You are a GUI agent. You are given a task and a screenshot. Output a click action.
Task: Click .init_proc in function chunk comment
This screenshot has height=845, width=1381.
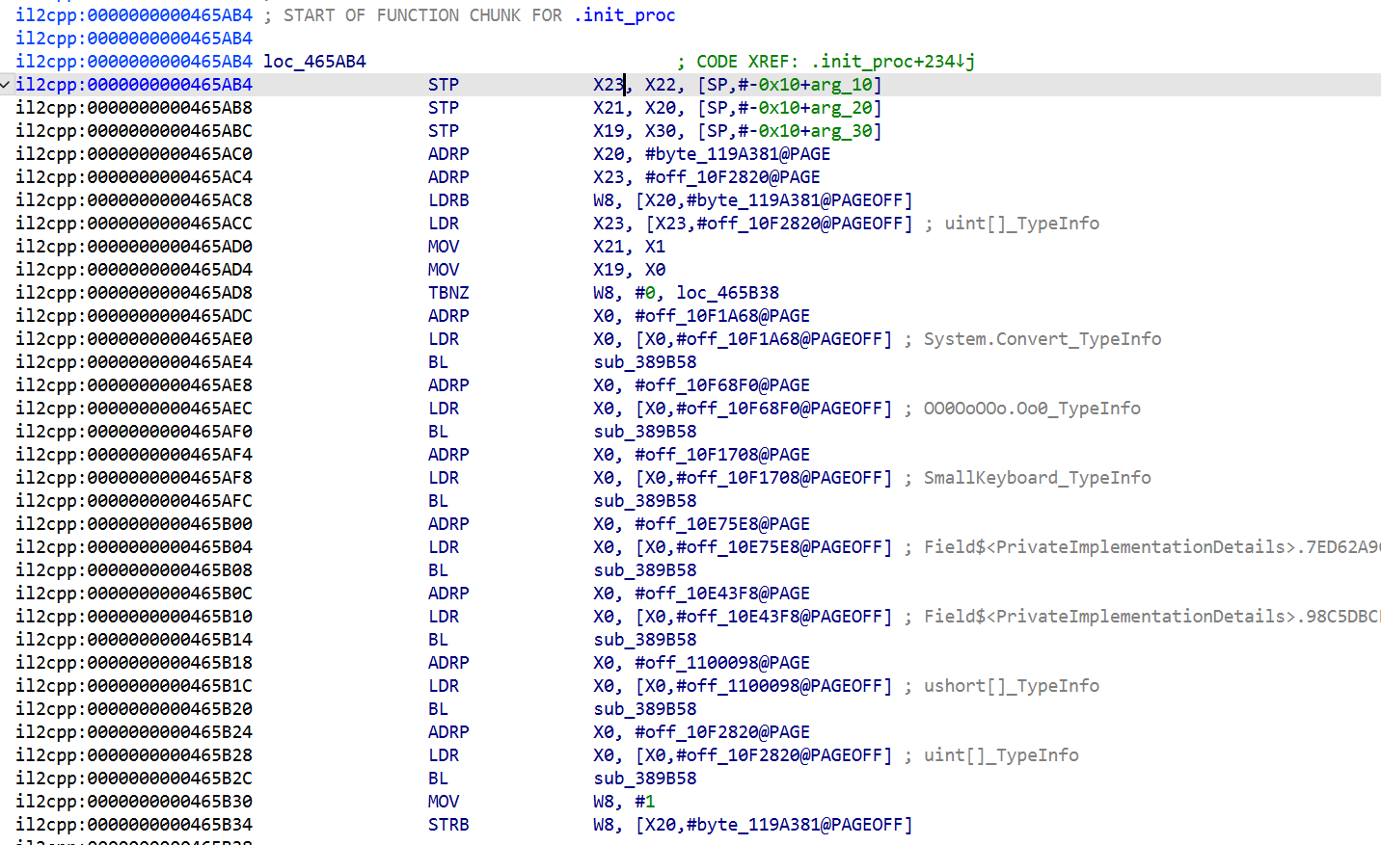624,15
